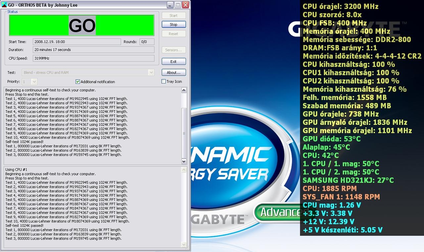Click the greyed-out Reset button
The height and width of the screenshot is (252, 424).
[x=174, y=34]
